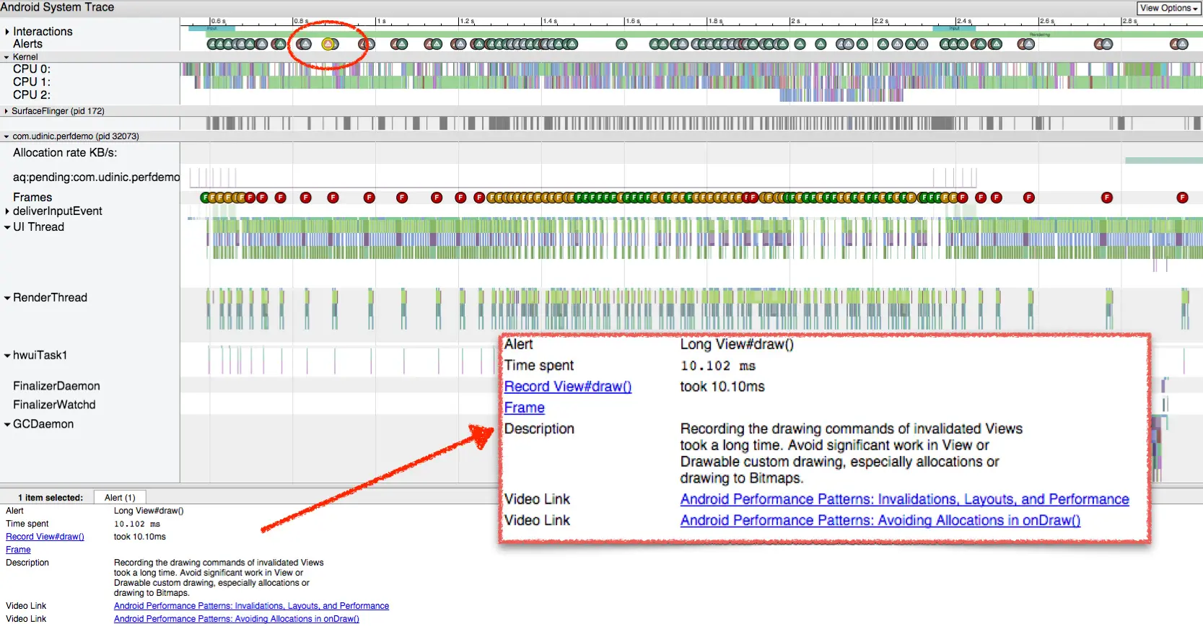
Task: Select the CPU 2: track label
Action: [32, 95]
